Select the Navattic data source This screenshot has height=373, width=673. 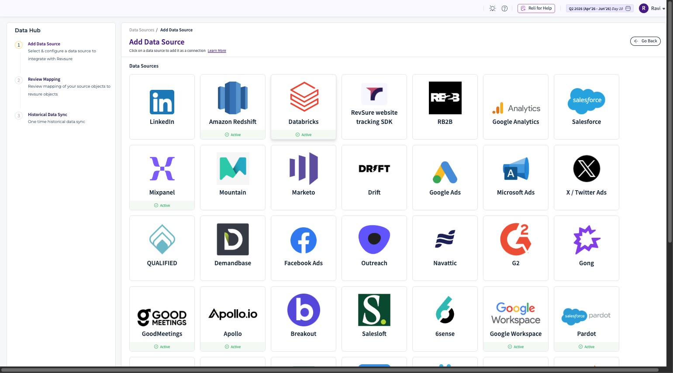tap(445, 248)
